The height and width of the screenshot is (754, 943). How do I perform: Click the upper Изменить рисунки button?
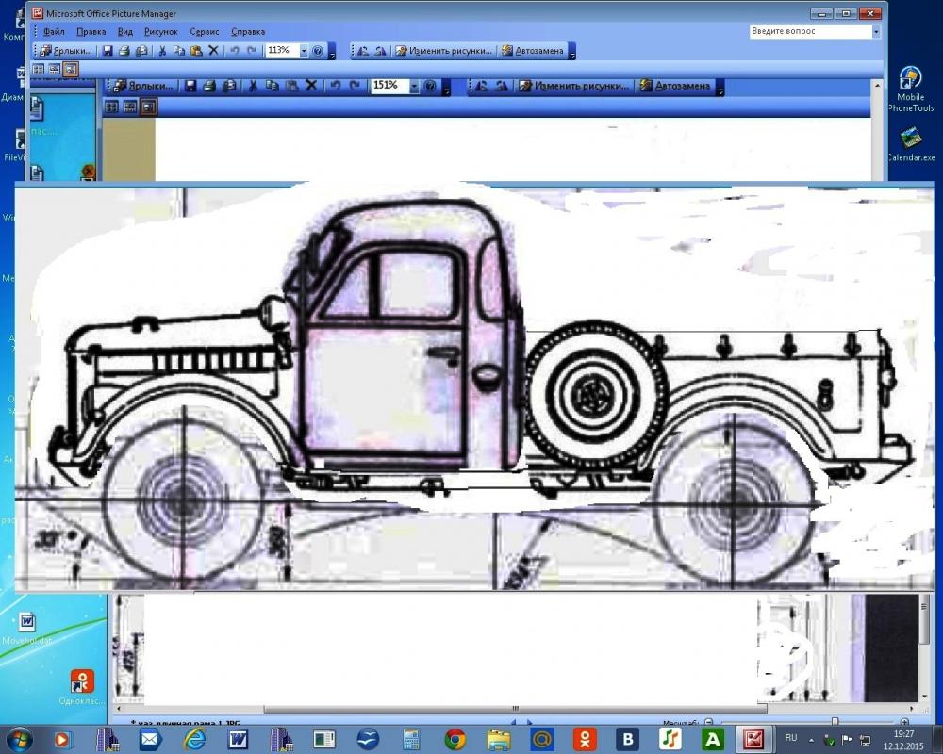point(444,51)
